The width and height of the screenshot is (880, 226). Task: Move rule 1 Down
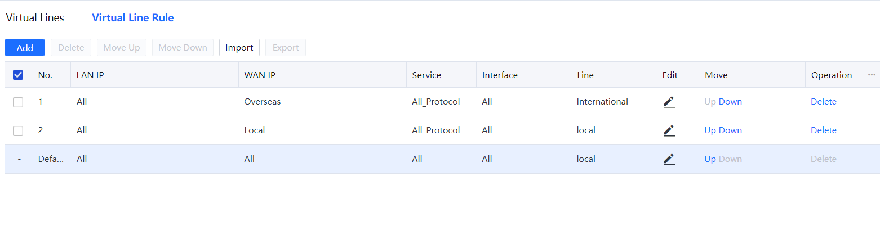(730, 102)
